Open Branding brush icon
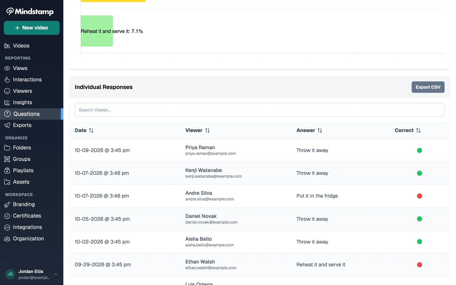 pyautogui.click(x=7, y=205)
